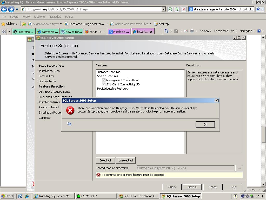
Task: Open the Bezpieczeństwo command bar menu
Action: pos(225,31)
